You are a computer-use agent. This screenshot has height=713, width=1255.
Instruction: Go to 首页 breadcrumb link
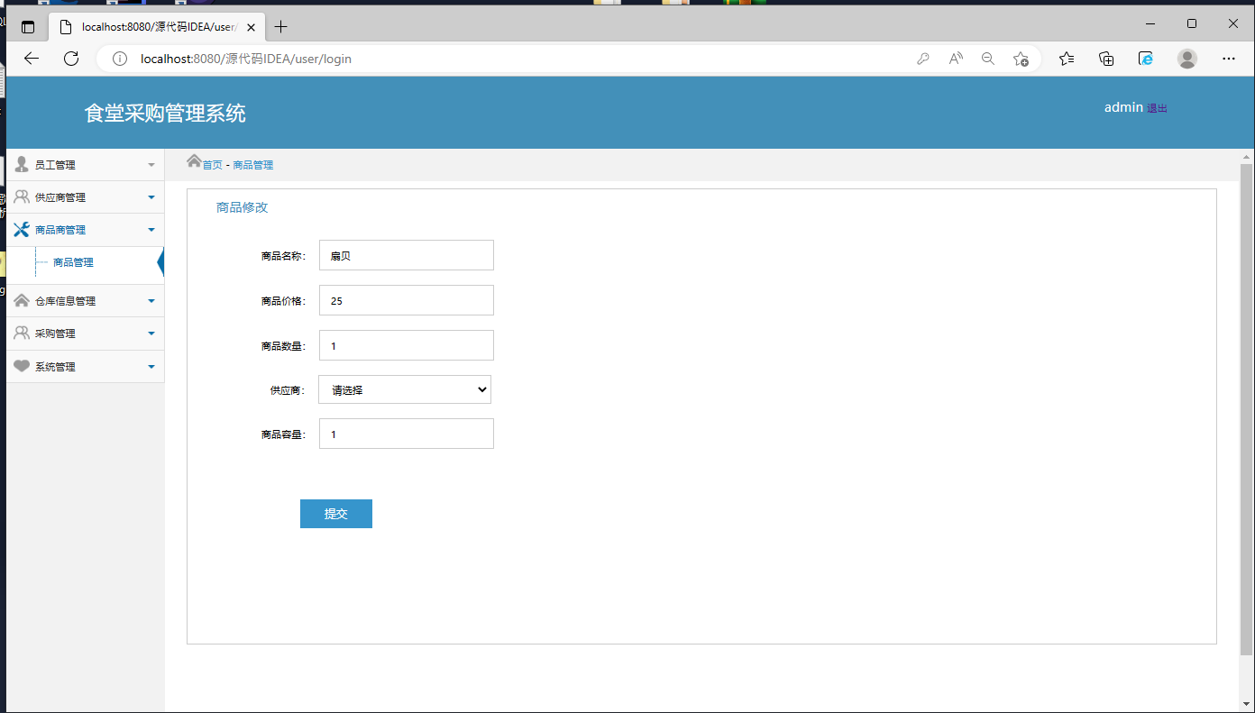click(x=212, y=165)
